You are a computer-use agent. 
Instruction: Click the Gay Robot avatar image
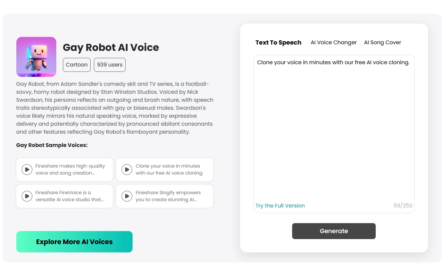coord(36,57)
